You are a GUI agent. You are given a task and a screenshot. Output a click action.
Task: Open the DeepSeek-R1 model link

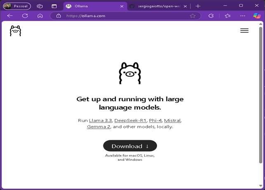pos(130,120)
